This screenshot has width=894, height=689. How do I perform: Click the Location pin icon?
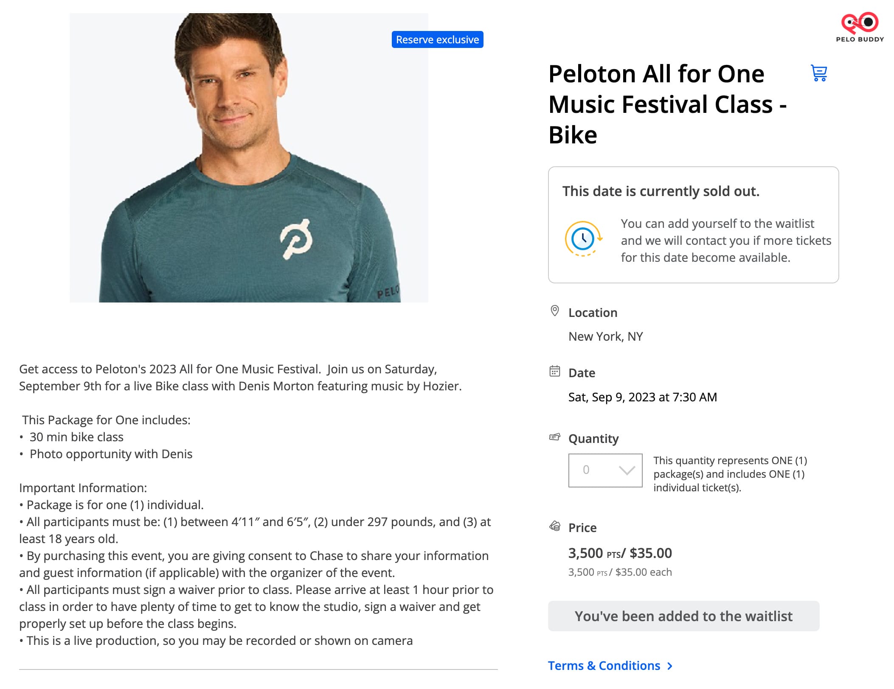coord(554,311)
